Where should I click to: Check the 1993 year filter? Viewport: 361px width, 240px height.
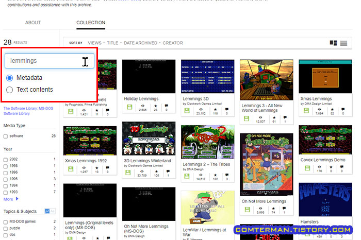point(6,193)
